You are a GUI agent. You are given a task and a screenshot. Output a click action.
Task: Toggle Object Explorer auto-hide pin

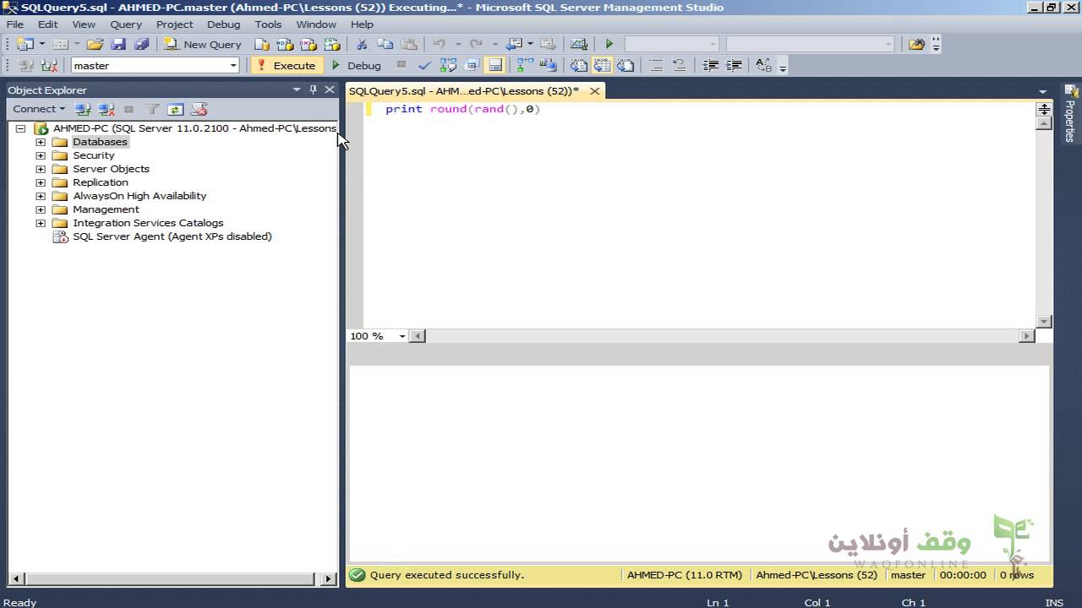point(313,90)
